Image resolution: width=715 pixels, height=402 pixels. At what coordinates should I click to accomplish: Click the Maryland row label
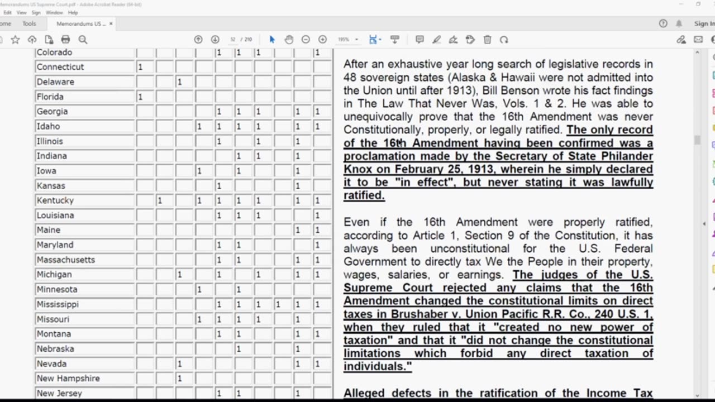tap(55, 245)
